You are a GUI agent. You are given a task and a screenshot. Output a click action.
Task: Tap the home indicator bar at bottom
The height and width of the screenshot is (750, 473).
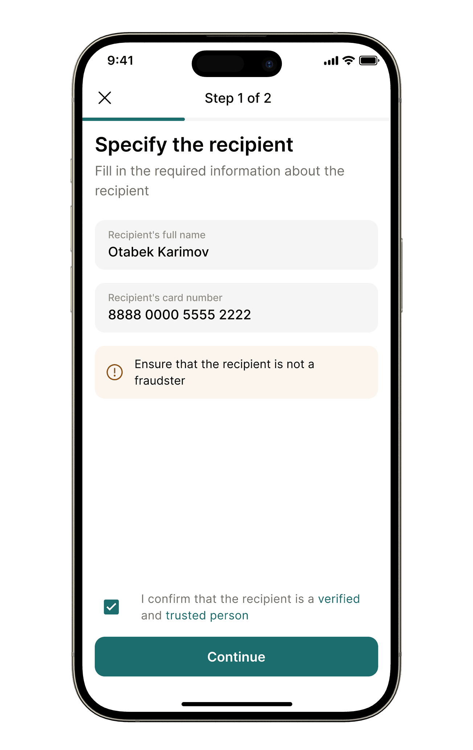[236, 704]
